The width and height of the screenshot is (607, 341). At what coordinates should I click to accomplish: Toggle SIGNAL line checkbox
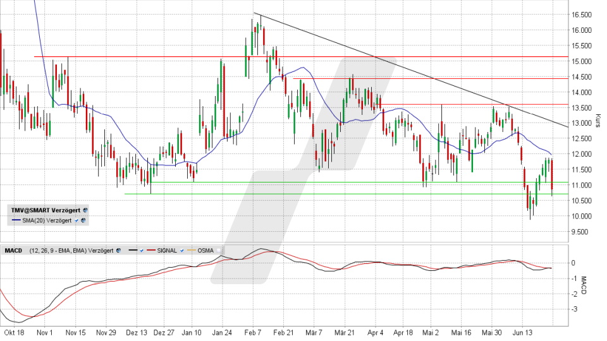coord(182,251)
